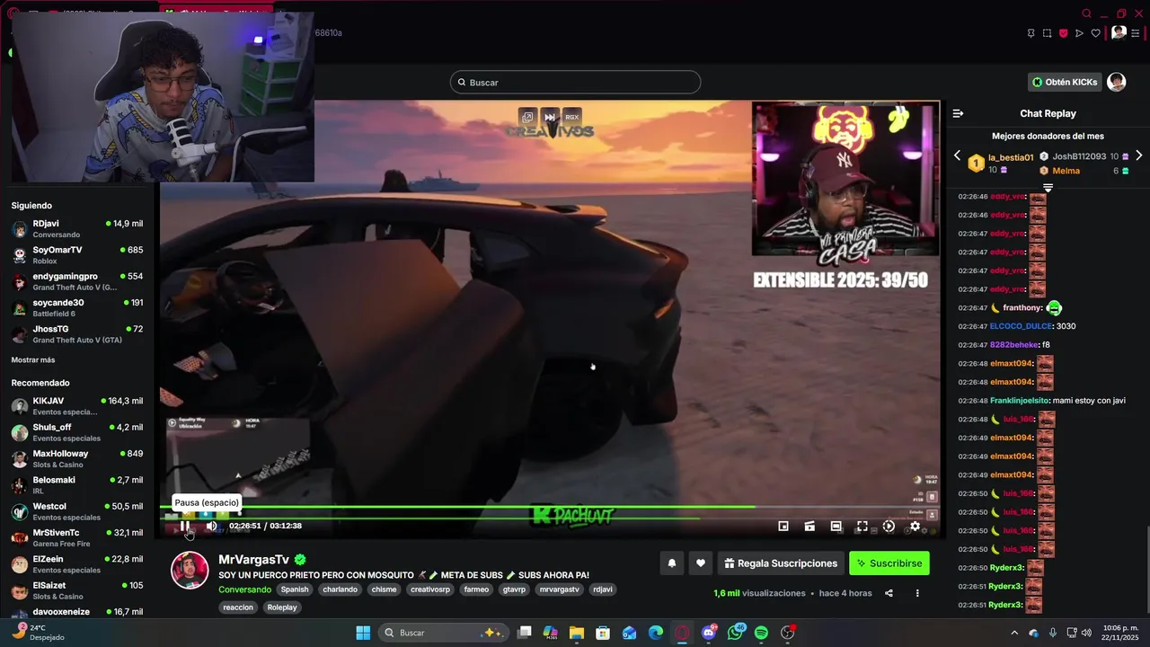Click browser snapshot capture icon
The width and height of the screenshot is (1150, 647).
tap(1047, 33)
